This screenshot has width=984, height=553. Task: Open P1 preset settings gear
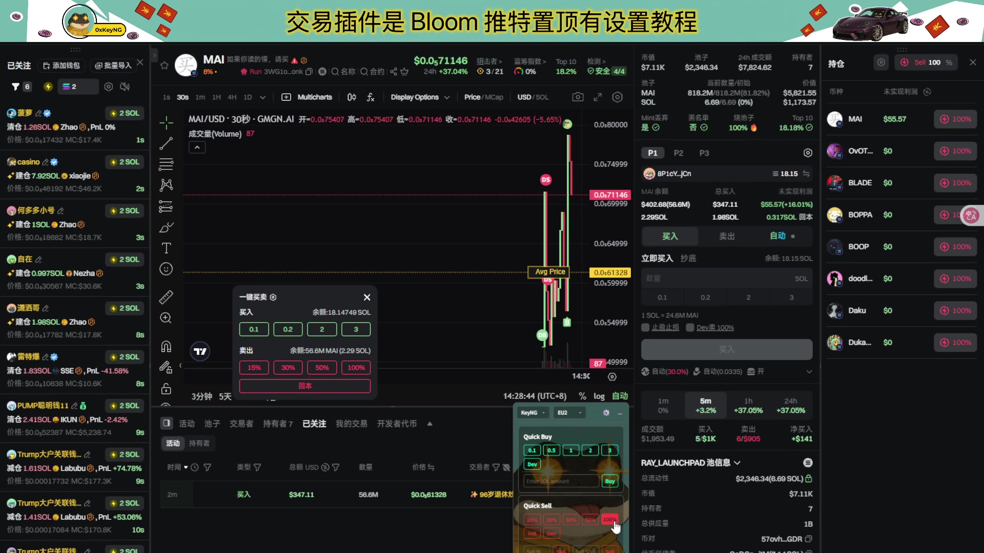point(808,153)
